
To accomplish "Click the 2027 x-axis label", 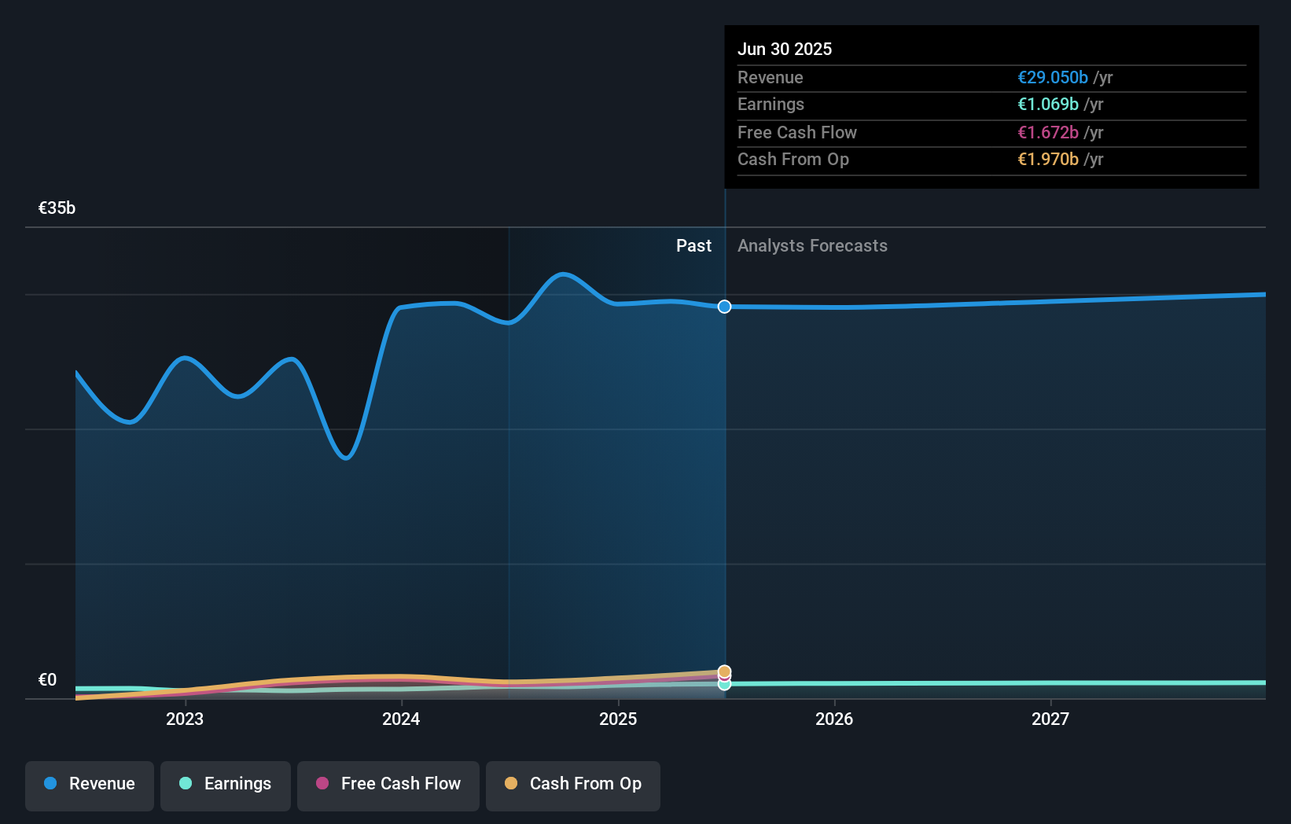I will pos(1050,719).
